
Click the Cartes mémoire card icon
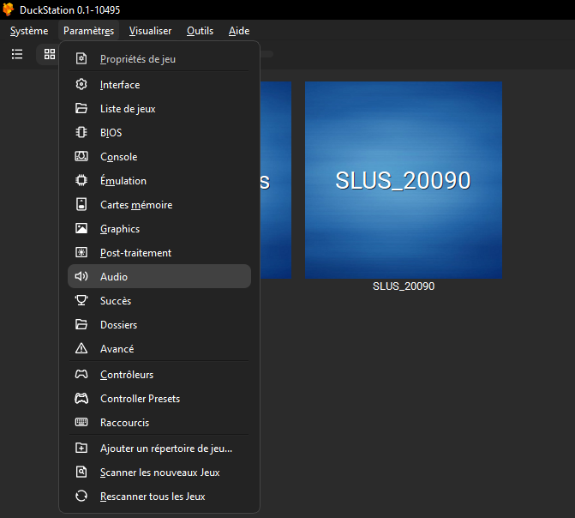coord(81,204)
